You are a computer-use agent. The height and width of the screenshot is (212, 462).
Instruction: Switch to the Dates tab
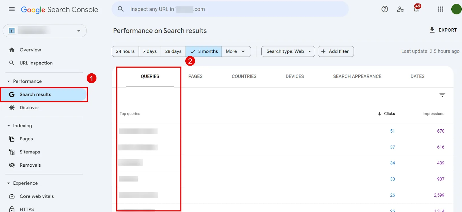418,77
